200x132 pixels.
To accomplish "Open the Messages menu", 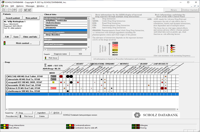I will (x=30, y=6).
